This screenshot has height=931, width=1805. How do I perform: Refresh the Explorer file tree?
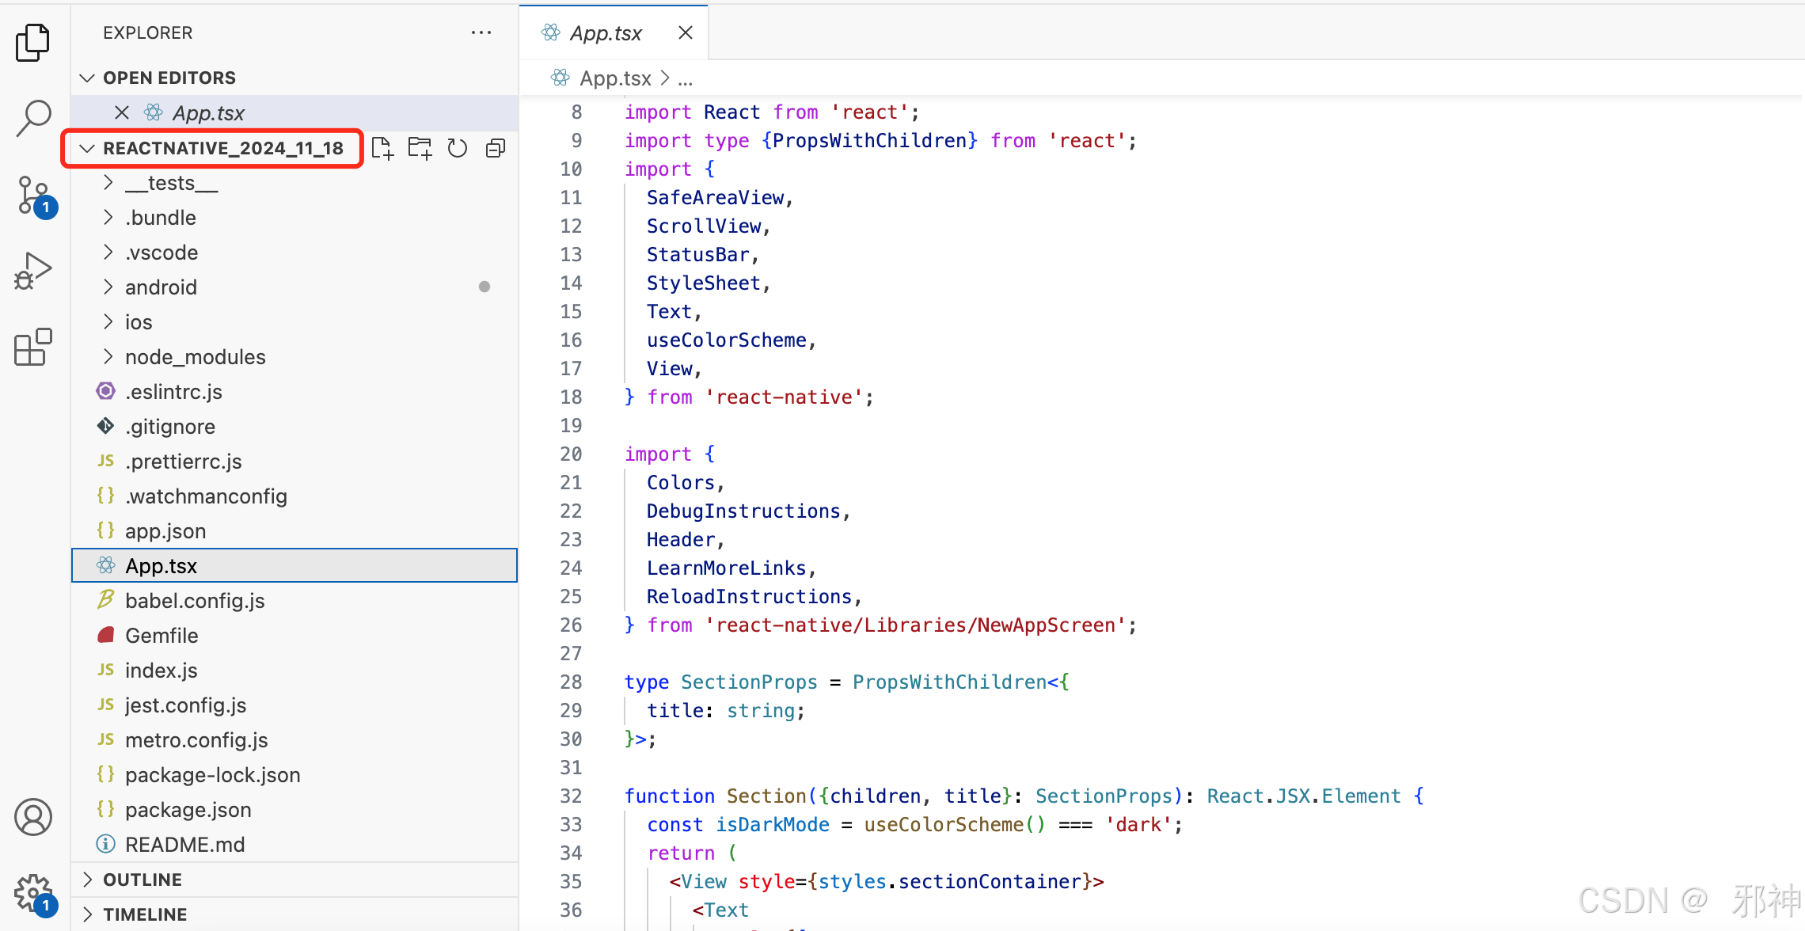click(x=458, y=148)
